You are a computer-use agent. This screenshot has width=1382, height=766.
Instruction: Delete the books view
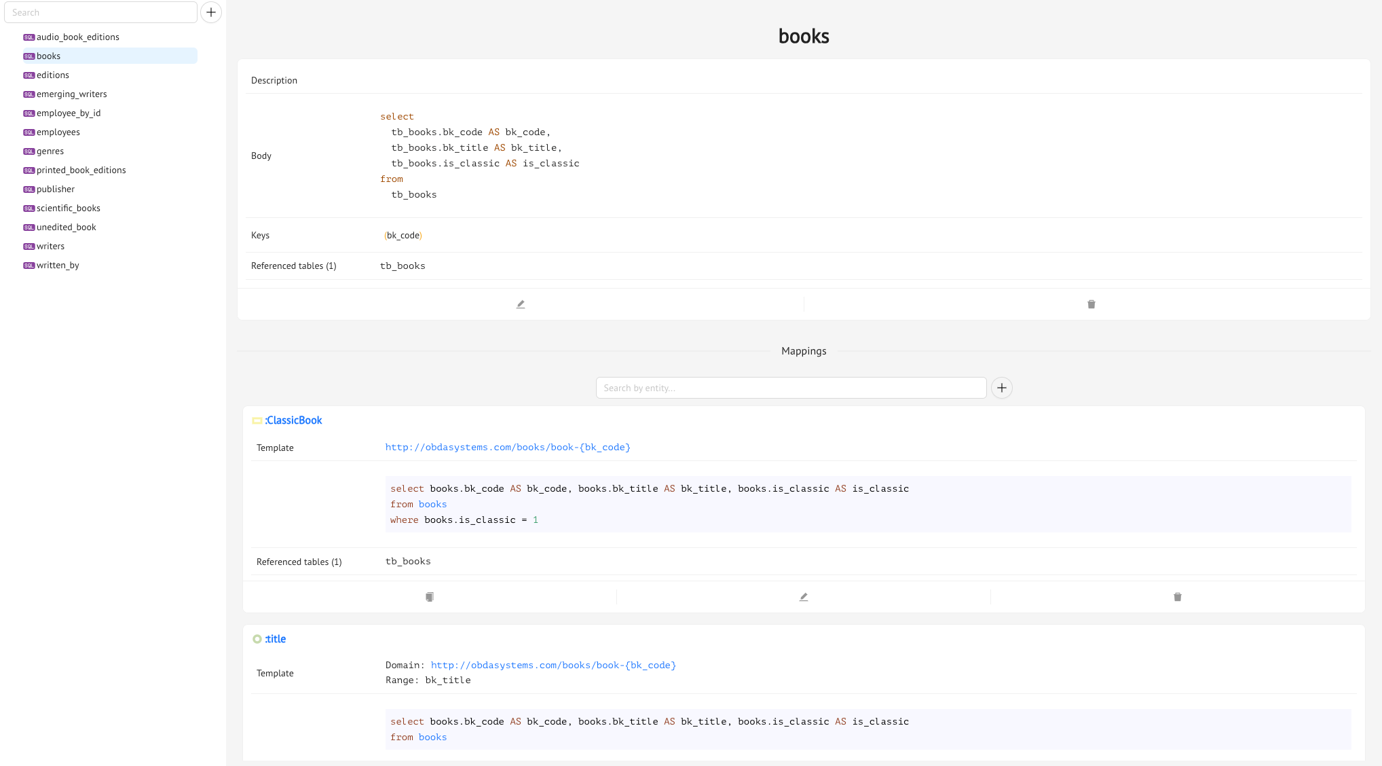coord(1090,304)
